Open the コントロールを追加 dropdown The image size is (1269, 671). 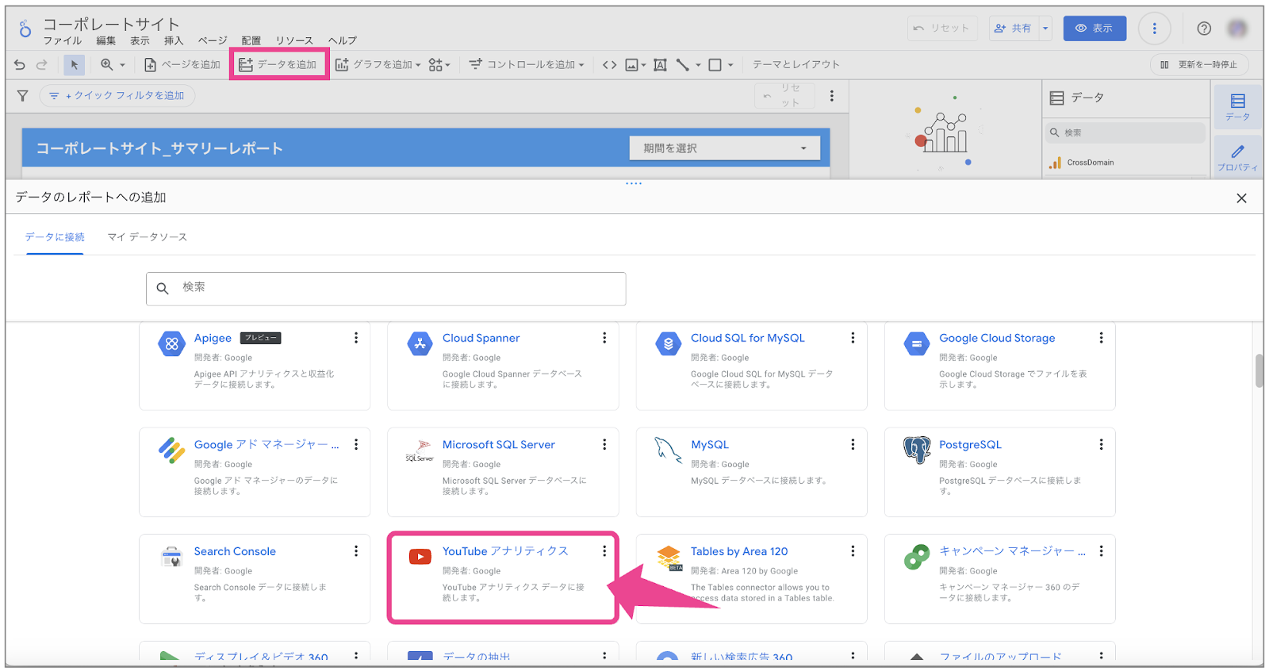(x=527, y=65)
